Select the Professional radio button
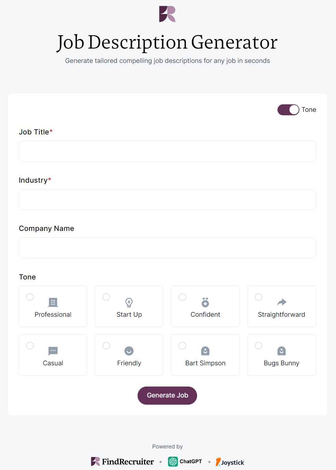Screen dimensions: 336x470 (x=30, y=297)
